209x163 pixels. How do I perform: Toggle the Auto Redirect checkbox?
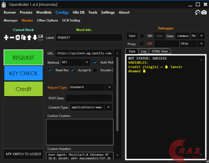(95, 62)
